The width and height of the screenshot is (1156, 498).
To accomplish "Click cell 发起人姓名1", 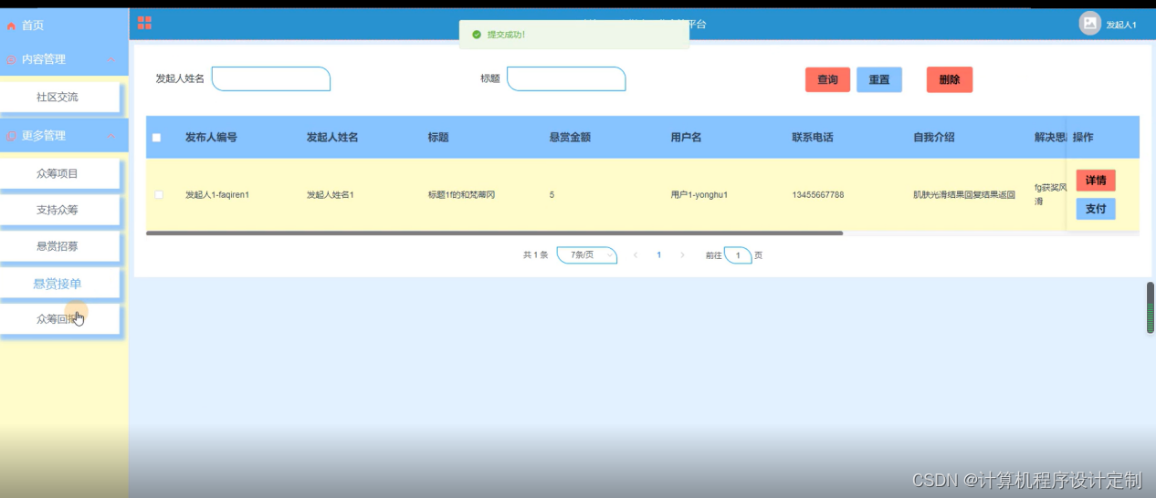I will (x=330, y=195).
